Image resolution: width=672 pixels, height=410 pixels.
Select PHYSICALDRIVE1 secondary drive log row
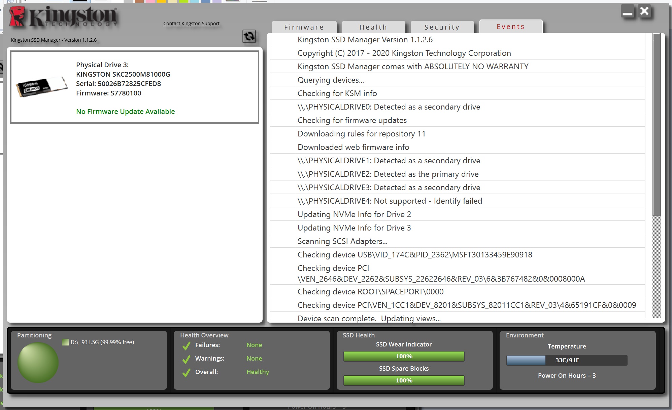pos(458,160)
